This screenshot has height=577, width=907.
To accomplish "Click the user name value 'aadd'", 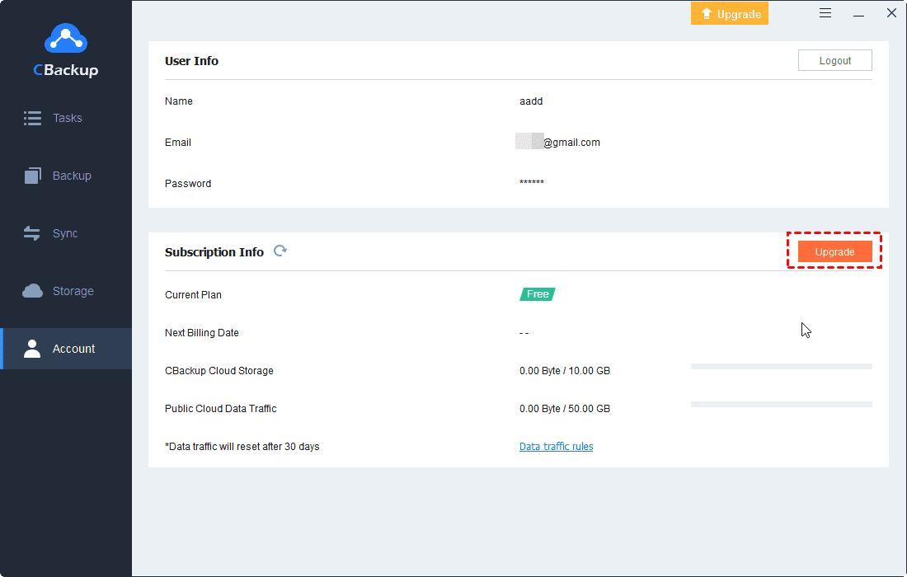I will pos(531,101).
